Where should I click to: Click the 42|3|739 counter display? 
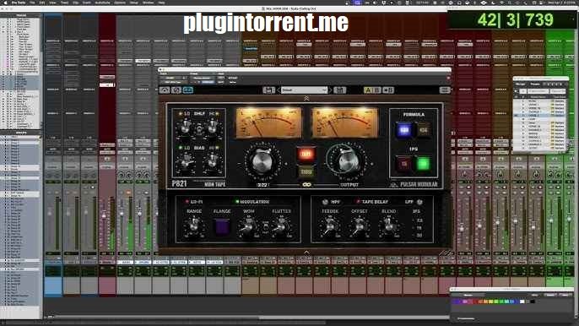(x=515, y=20)
